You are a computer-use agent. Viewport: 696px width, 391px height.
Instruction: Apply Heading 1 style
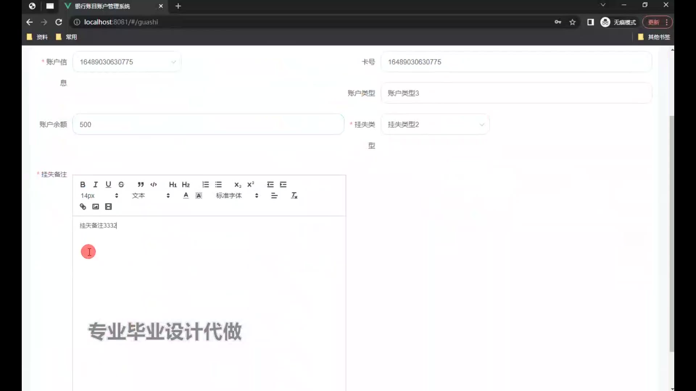[x=173, y=185]
